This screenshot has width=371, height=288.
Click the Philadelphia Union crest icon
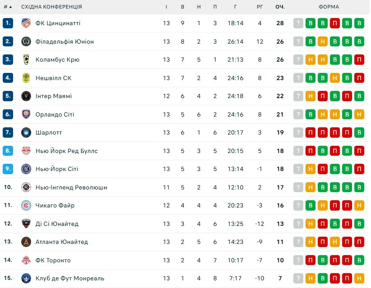point(26,41)
